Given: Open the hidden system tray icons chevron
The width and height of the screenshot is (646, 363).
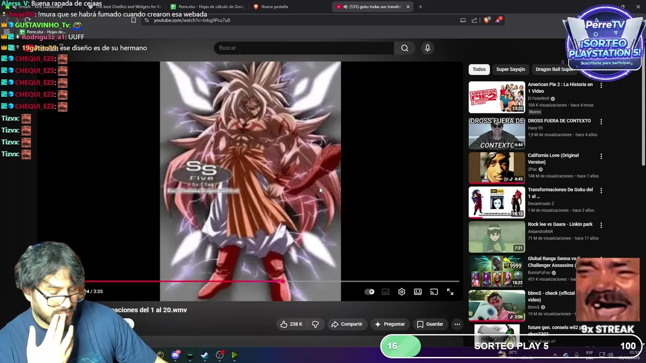Looking at the screenshot, I should pos(556,355).
